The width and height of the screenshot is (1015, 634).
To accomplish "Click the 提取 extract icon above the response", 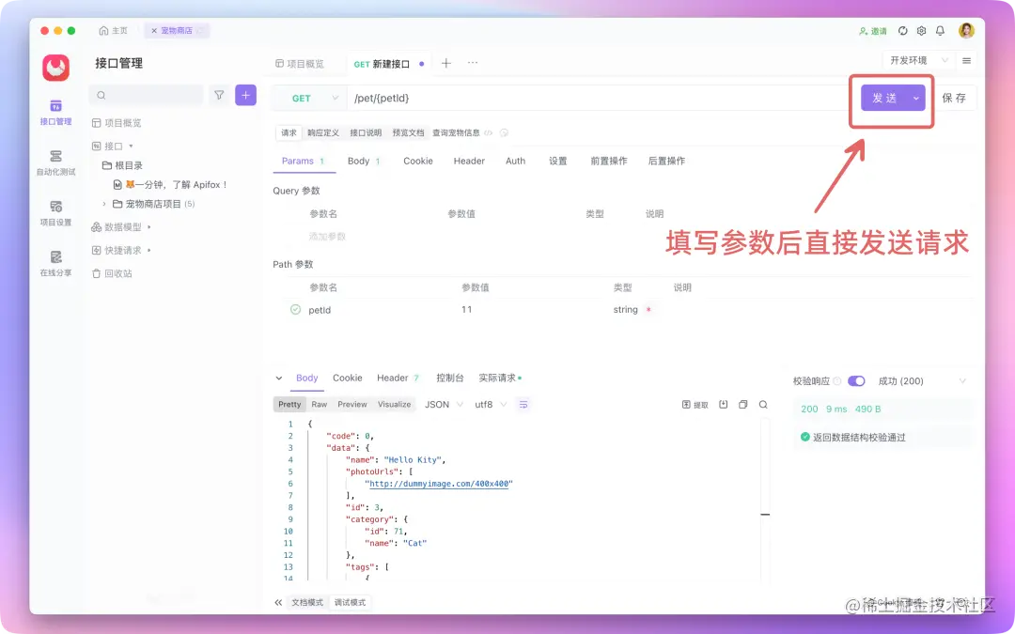I will point(696,404).
